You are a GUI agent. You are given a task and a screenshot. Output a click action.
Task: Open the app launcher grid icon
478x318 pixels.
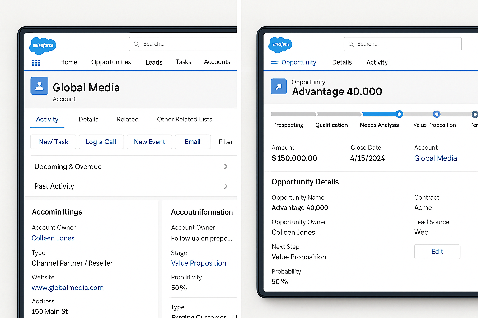(x=36, y=62)
